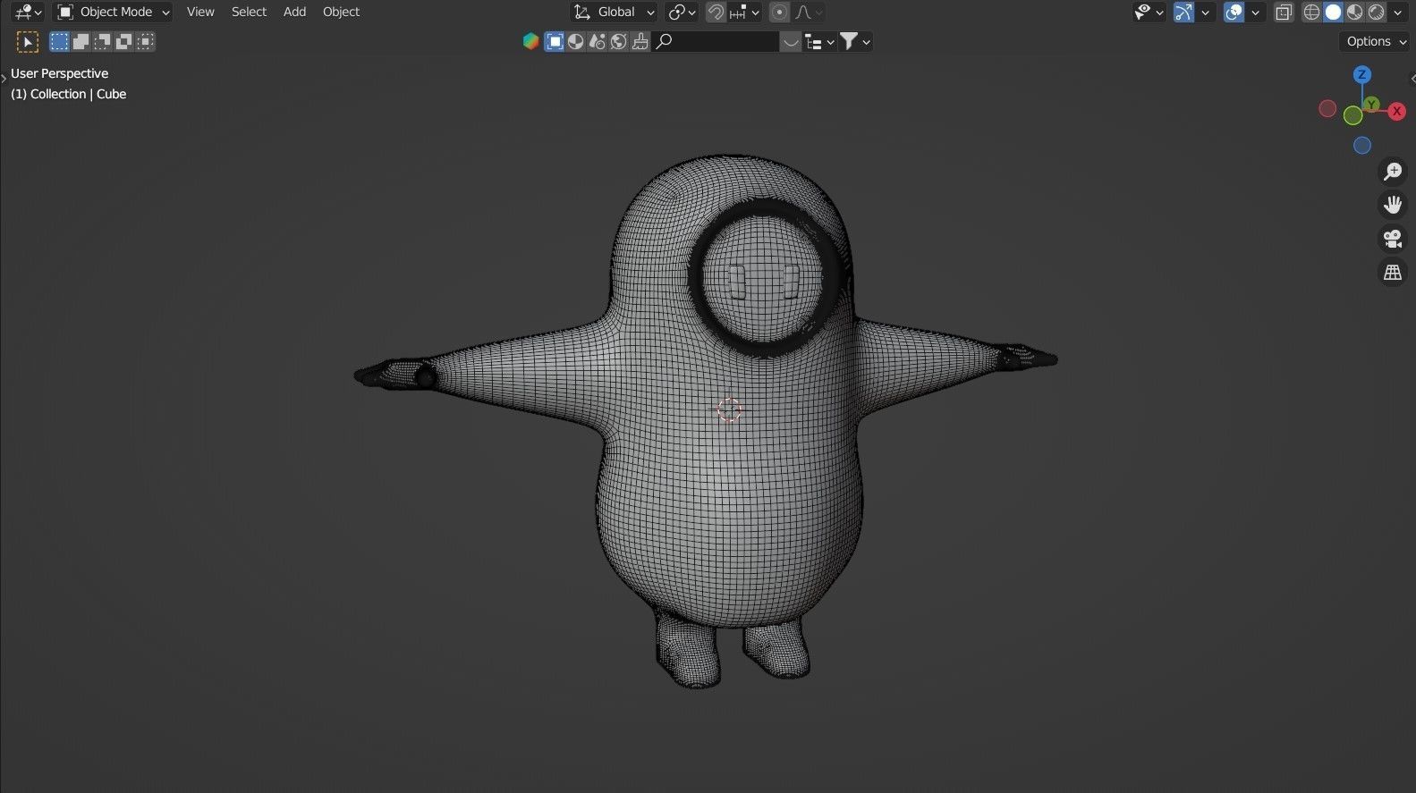Select the Select Box tool icon
This screenshot has width=1416, height=793.
(x=28, y=41)
